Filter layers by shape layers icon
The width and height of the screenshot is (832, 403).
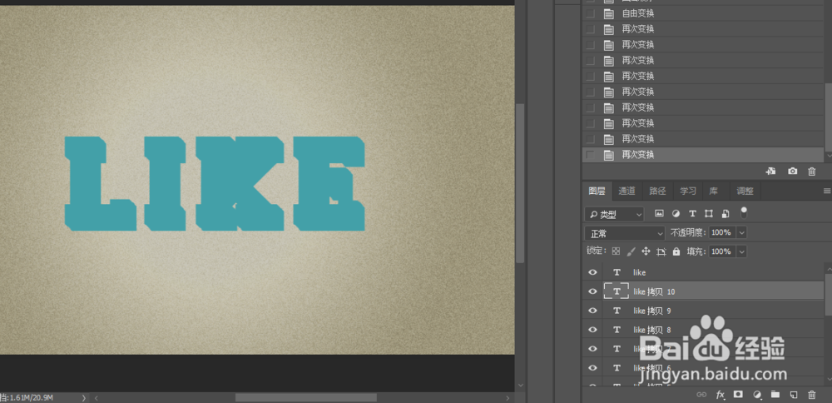pyautogui.click(x=708, y=213)
